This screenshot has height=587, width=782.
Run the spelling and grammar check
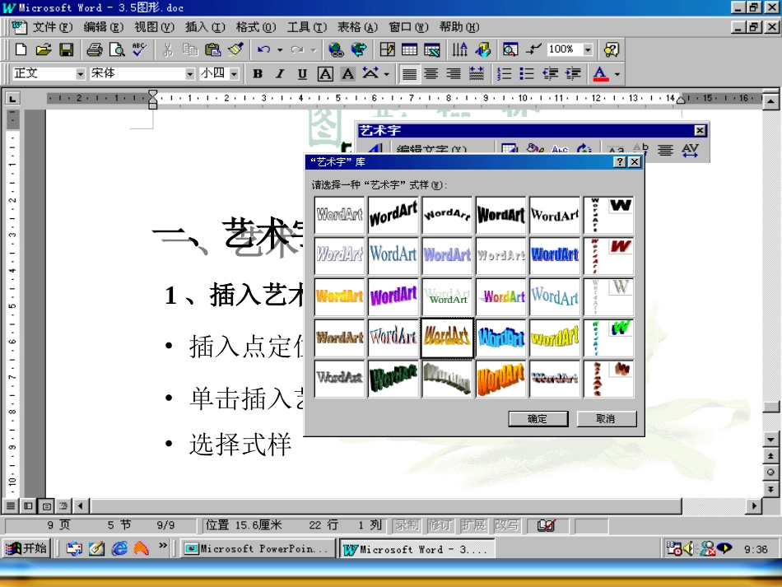click(x=139, y=49)
